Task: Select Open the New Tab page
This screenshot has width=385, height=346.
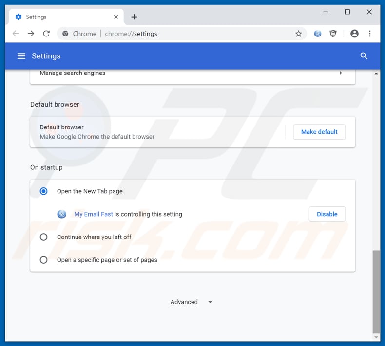Action: 44,191
